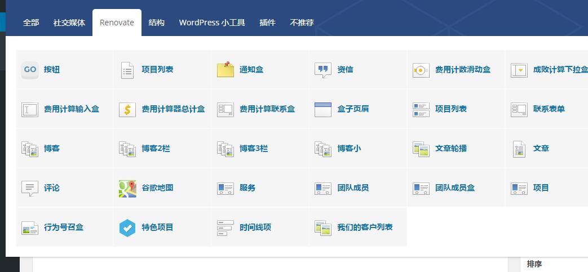Select the speech bubble icon for 评论
Viewport: 588px width, 272px height.
(30, 189)
